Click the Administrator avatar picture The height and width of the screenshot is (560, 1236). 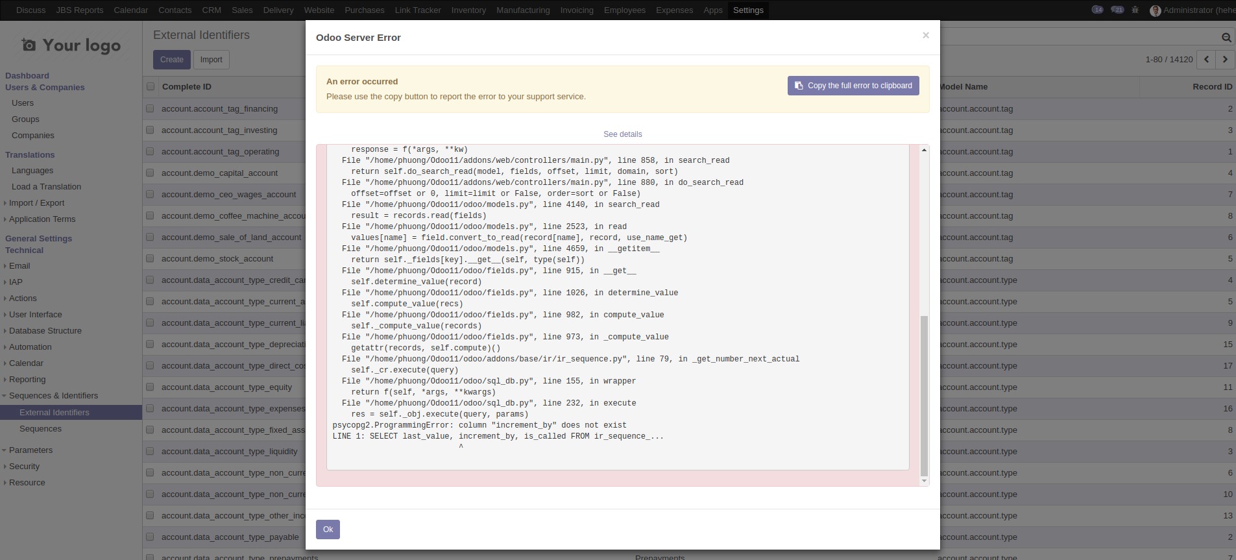[1155, 10]
